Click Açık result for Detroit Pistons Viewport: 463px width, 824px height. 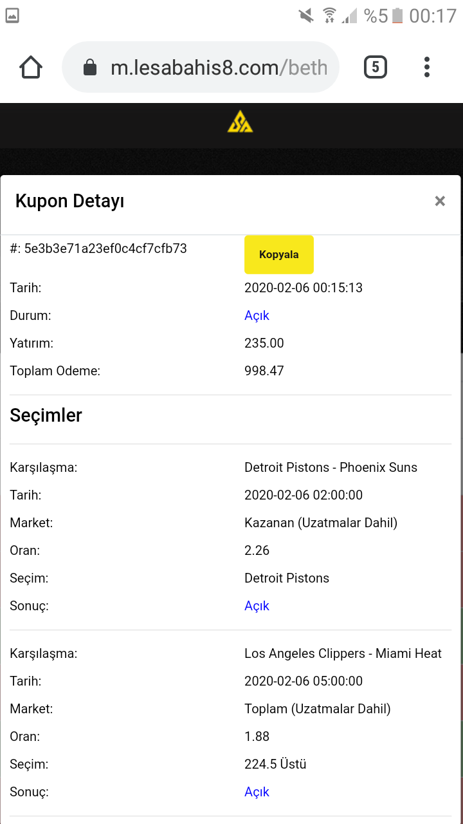tap(257, 606)
